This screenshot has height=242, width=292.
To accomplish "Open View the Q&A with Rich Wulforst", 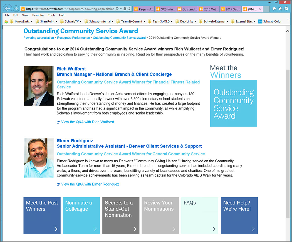I will click(88, 122).
